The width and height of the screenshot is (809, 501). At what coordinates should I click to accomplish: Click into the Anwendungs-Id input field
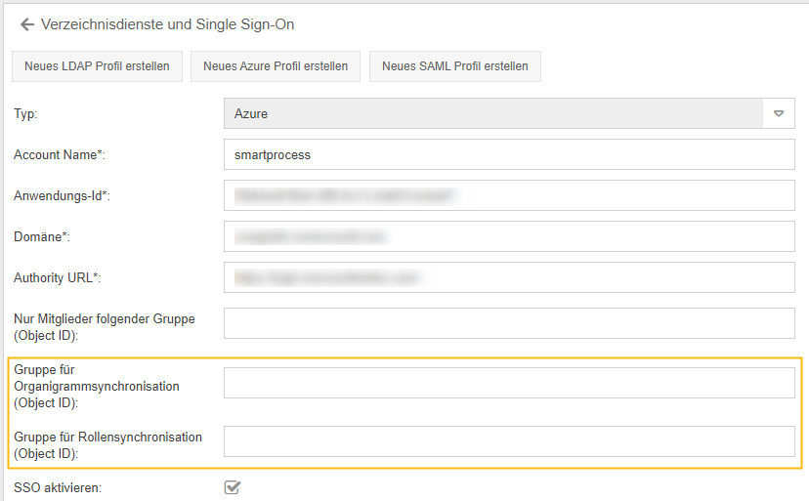tap(509, 195)
